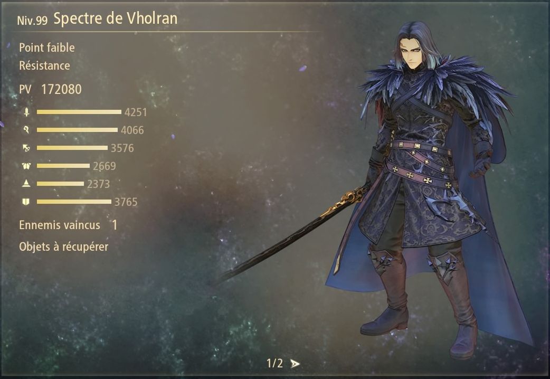Click the butterfly-shaped stat icon

tap(26, 166)
